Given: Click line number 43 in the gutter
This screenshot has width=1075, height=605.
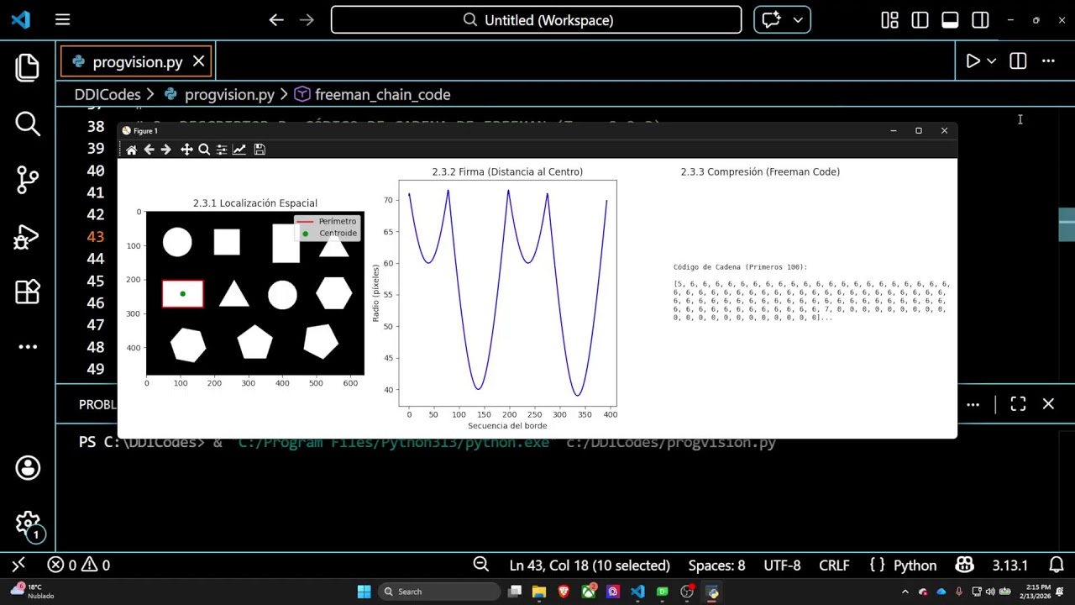Looking at the screenshot, I should [x=95, y=237].
